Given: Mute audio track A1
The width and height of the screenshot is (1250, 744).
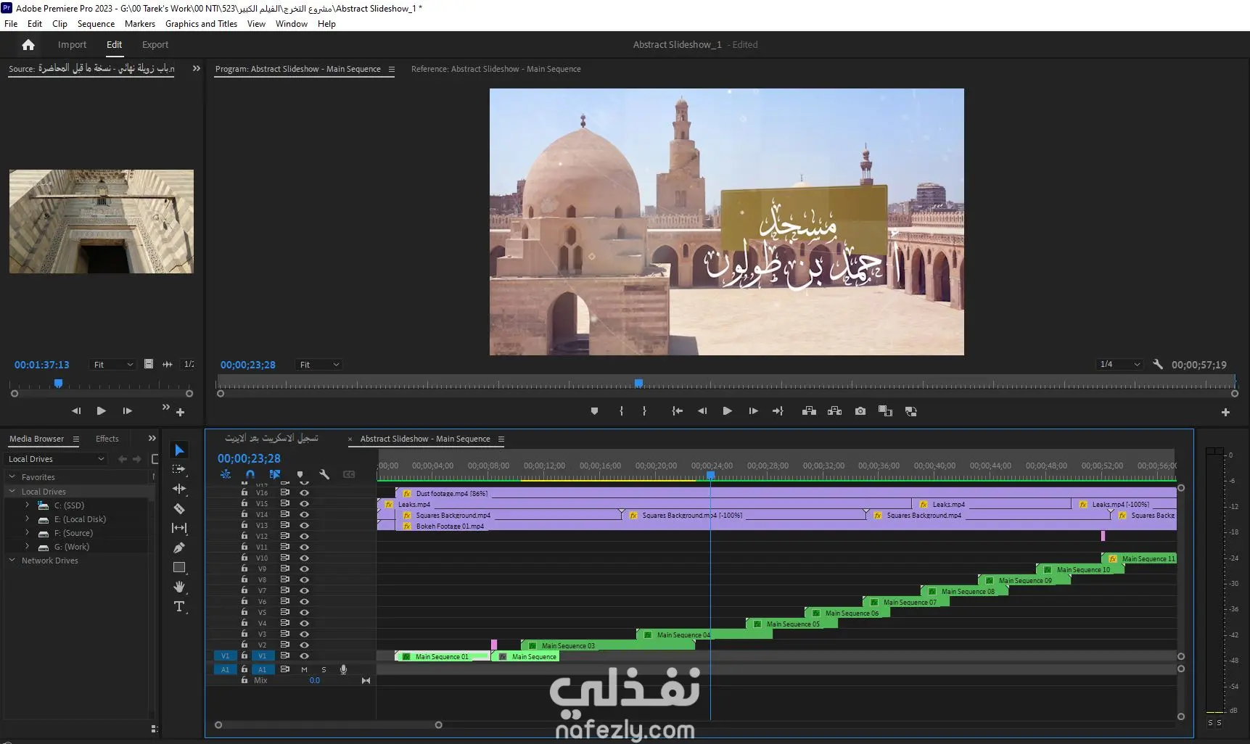Looking at the screenshot, I should [304, 669].
